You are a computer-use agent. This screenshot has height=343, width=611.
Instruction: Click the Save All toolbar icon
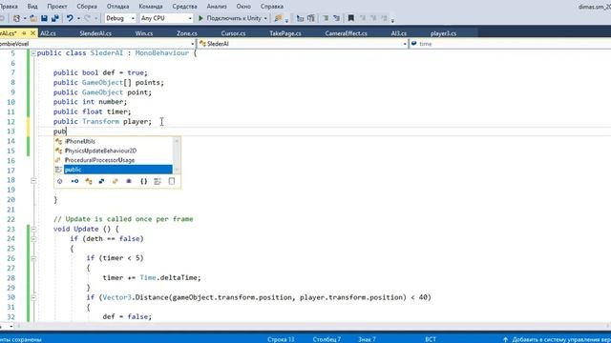[x=55, y=18]
